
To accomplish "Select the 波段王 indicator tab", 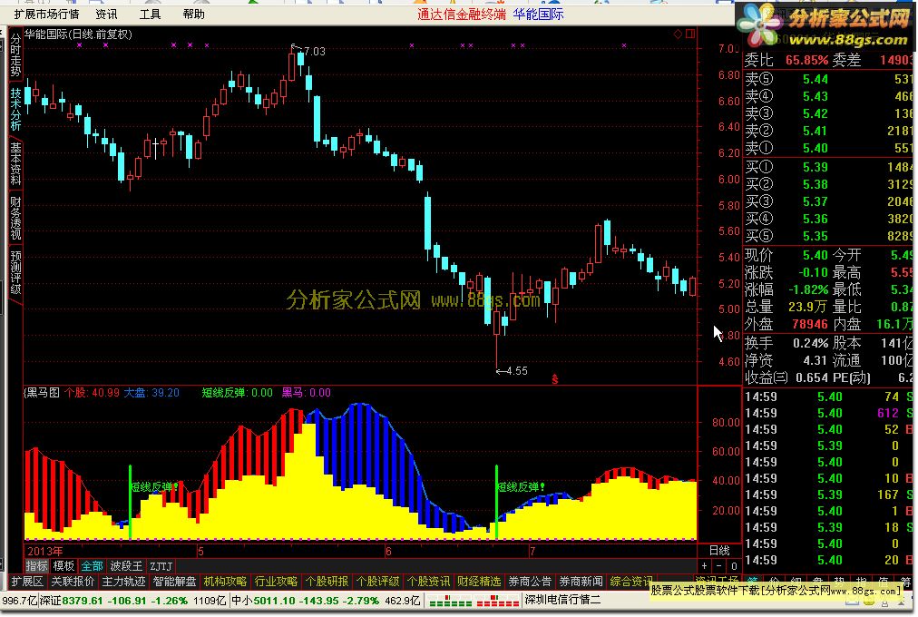I will tap(126, 566).
